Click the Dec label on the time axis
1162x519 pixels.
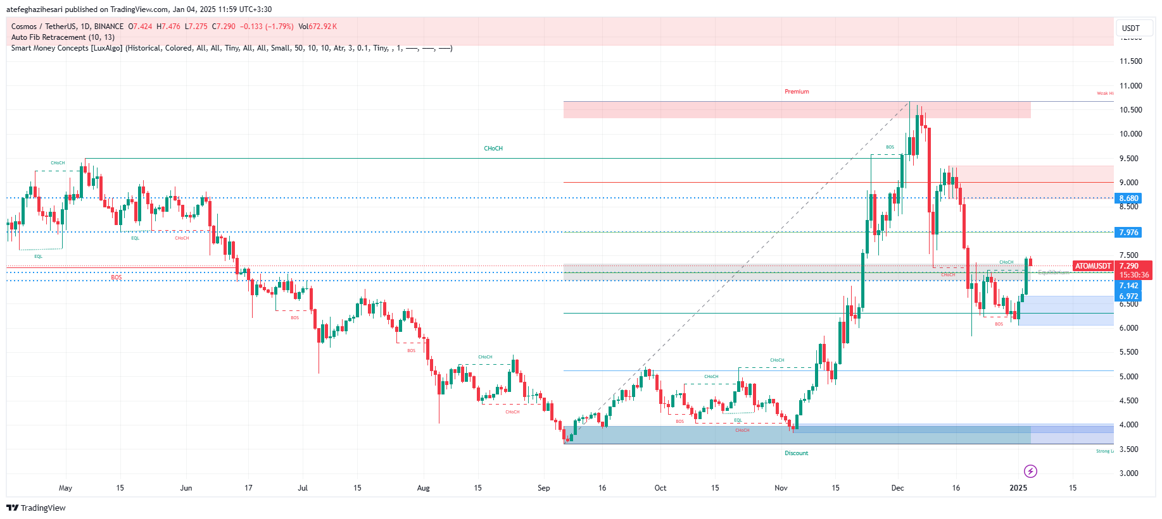coord(897,488)
